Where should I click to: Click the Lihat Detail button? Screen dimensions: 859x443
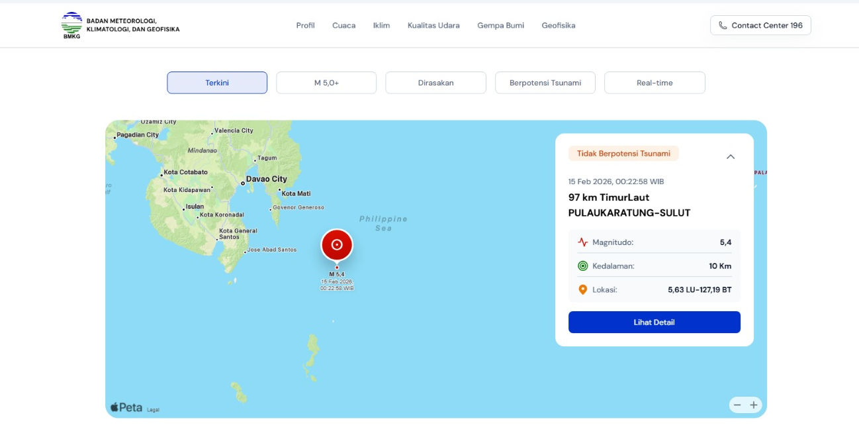click(654, 322)
